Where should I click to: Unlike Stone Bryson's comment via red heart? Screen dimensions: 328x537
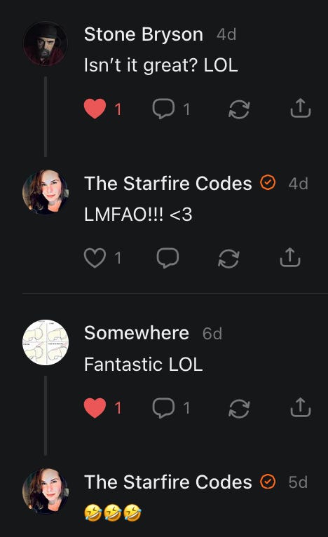pyautogui.click(x=95, y=109)
